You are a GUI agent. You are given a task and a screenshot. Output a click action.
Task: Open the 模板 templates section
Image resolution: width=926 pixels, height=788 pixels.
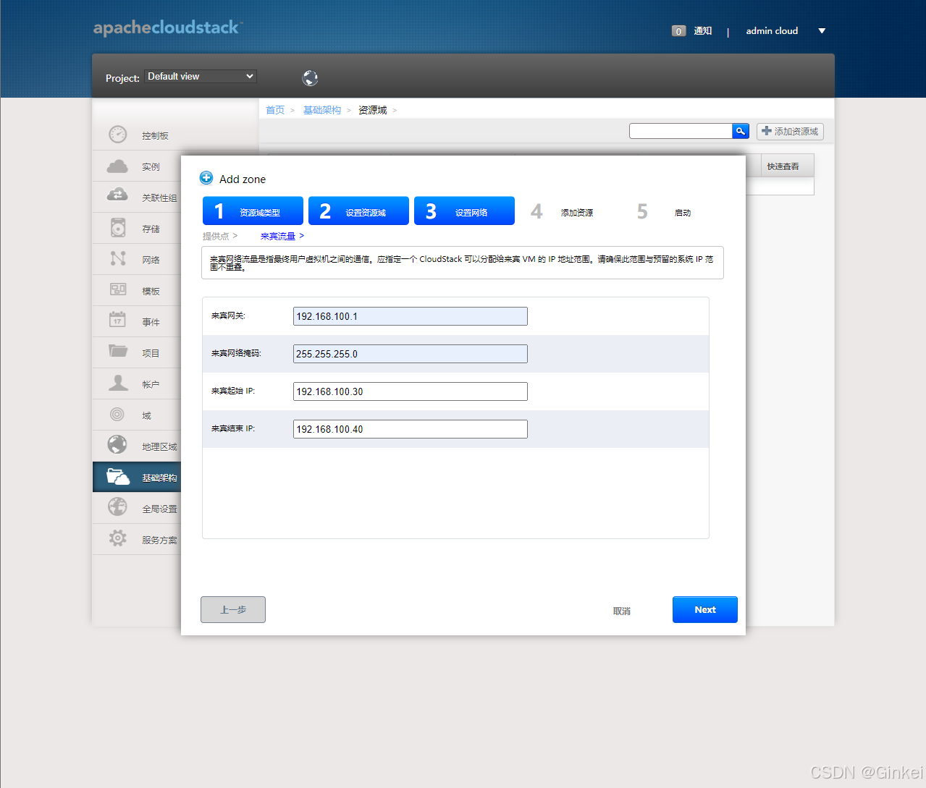pyautogui.click(x=150, y=290)
